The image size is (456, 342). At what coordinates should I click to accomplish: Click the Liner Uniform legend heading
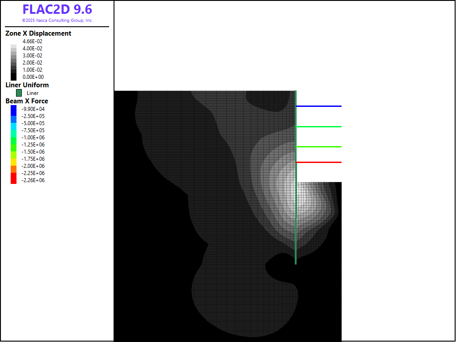(x=27, y=85)
